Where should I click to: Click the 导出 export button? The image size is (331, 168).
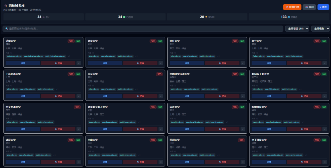click(x=309, y=7)
